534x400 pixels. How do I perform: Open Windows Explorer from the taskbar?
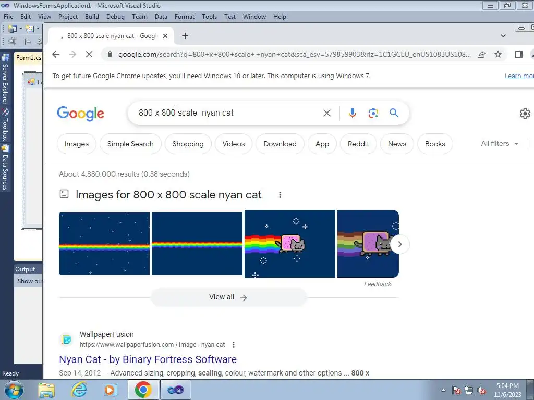click(46, 390)
